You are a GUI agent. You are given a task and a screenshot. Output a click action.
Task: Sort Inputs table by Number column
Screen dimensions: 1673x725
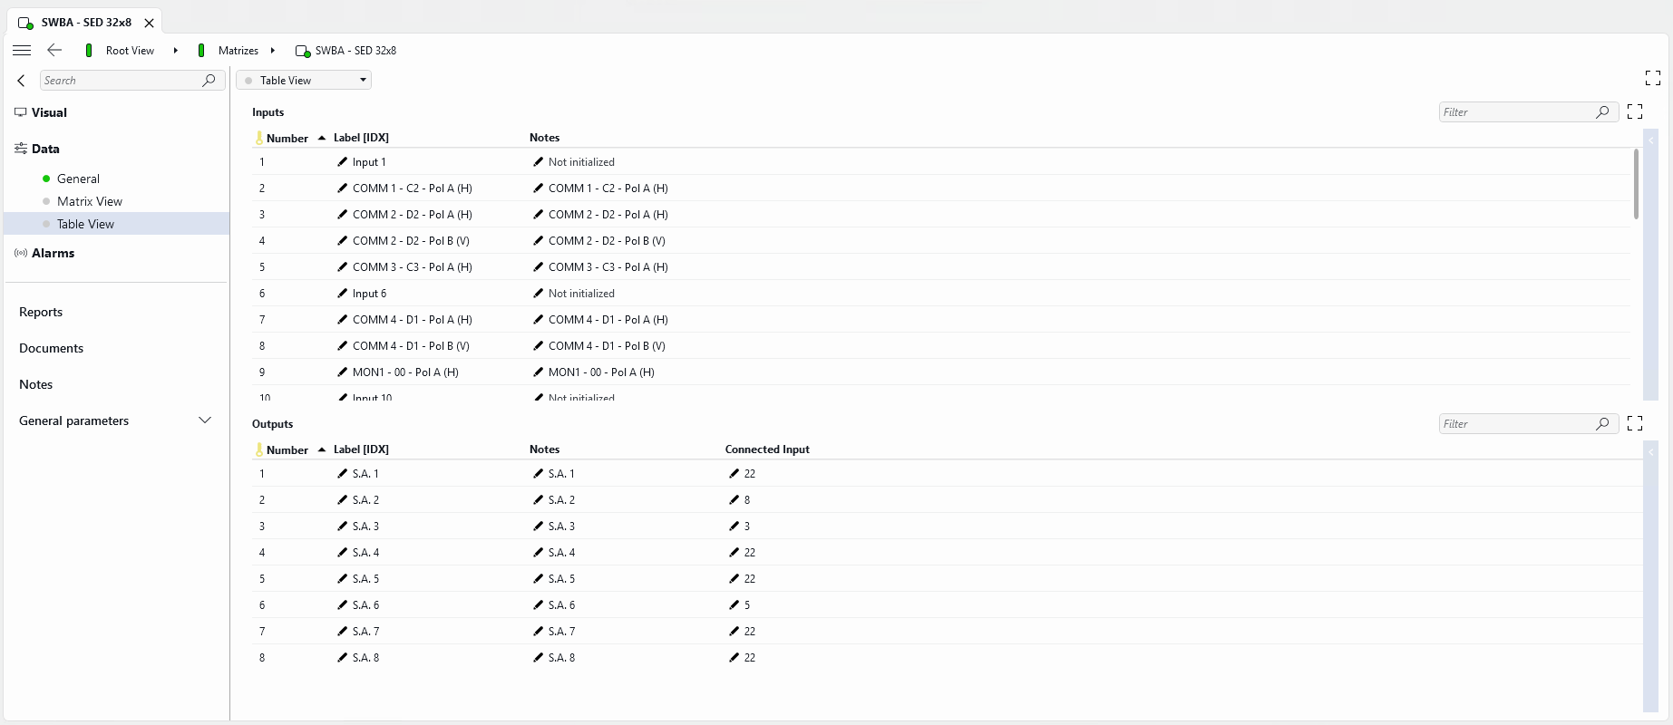click(x=287, y=139)
